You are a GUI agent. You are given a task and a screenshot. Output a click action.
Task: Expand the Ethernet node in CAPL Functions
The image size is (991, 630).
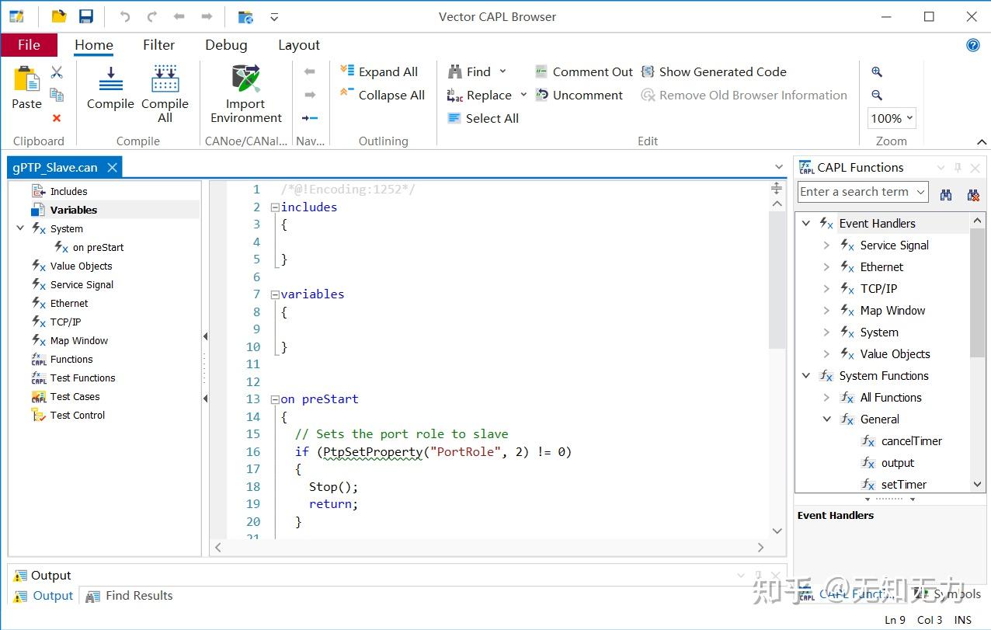pos(826,267)
